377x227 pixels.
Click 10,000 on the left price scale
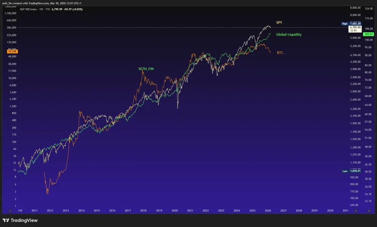(x=12, y=78)
